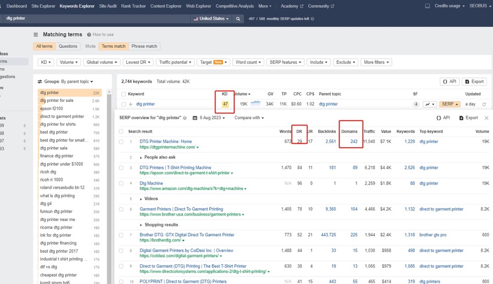Open the DTG Printer Machine: Home result

pyautogui.click(x=166, y=142)
